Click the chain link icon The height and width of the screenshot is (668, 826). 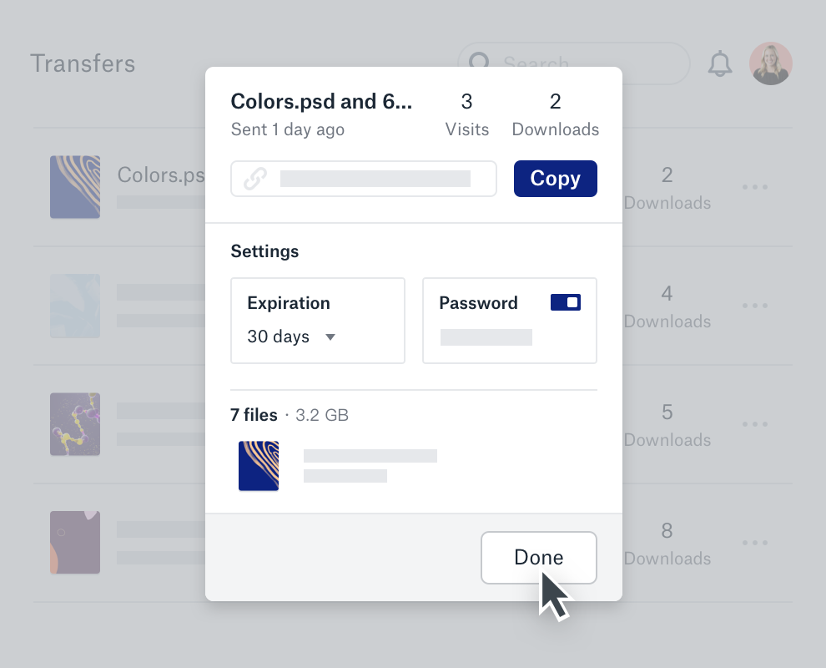(254, 179)
